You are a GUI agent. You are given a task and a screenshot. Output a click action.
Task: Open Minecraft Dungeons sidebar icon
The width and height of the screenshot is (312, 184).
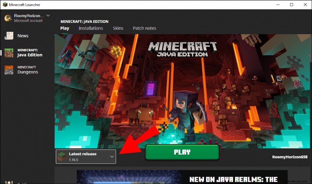9,70
